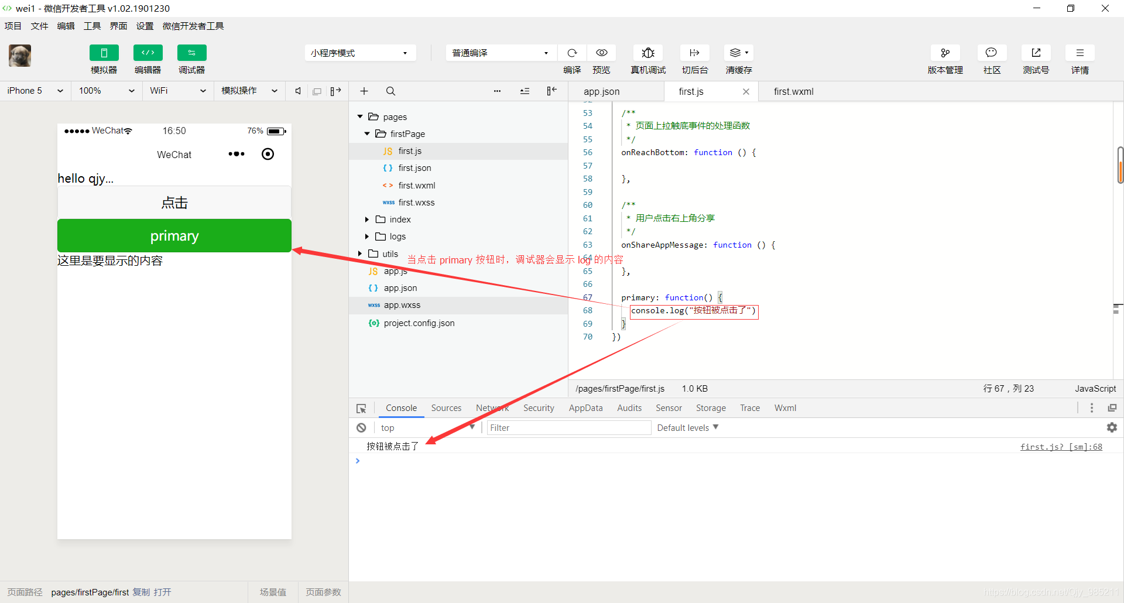The width and height of the screenshot is (1124, 603).
Task: Open the 模拟操作 dropdown
Action: [x=249, y=91]
